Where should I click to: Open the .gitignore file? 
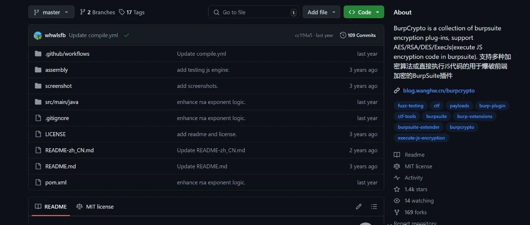pyautogui.click(x=57, y=118)
